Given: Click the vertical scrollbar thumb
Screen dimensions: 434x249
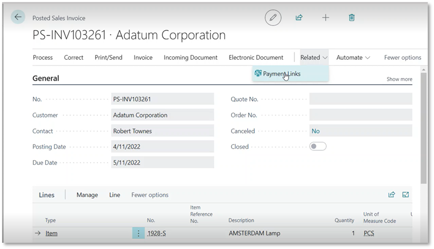Looking at the screenshot, I should 424,128.
